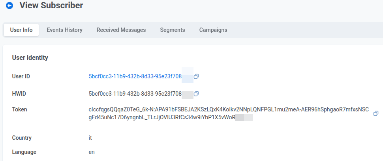Click the View Subscriber page title
The height and width of the screenshot is (161, 383).
(x=51, y=6)
